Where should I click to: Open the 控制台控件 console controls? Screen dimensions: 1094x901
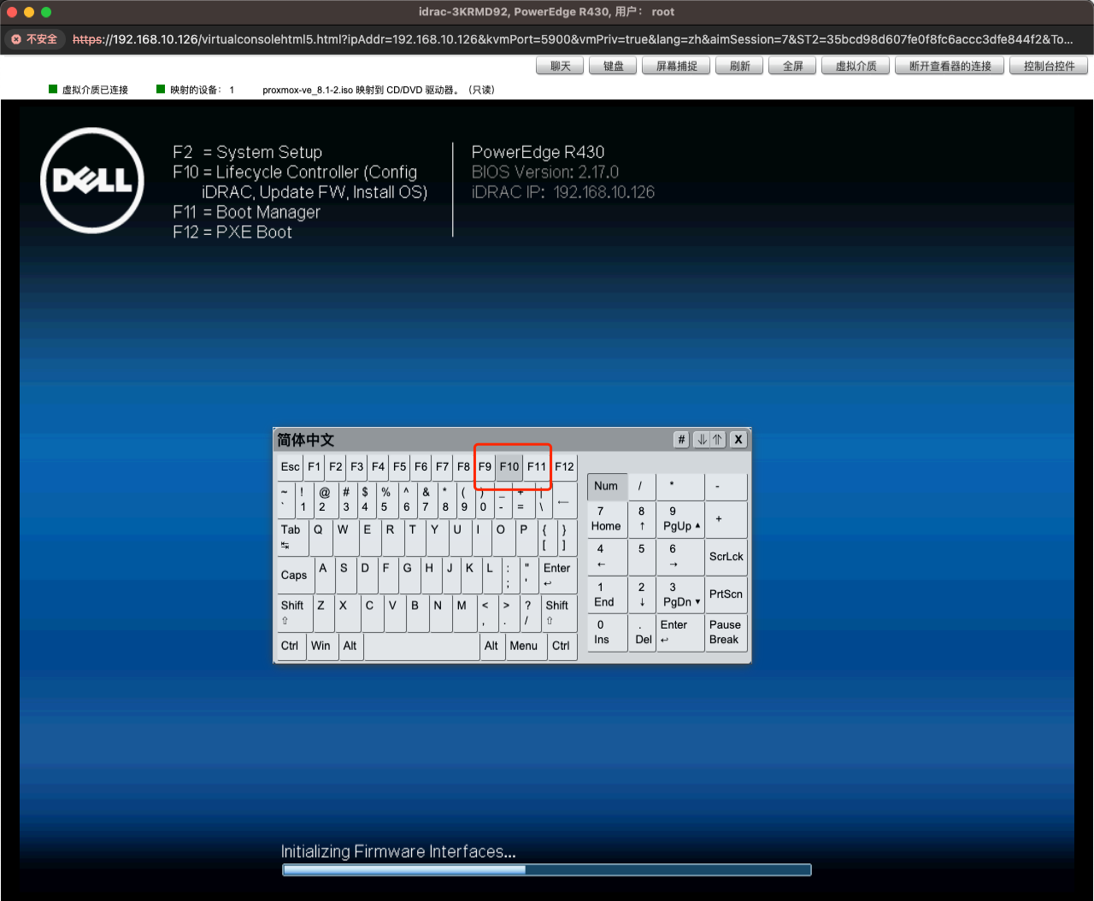pos(1049,66)
